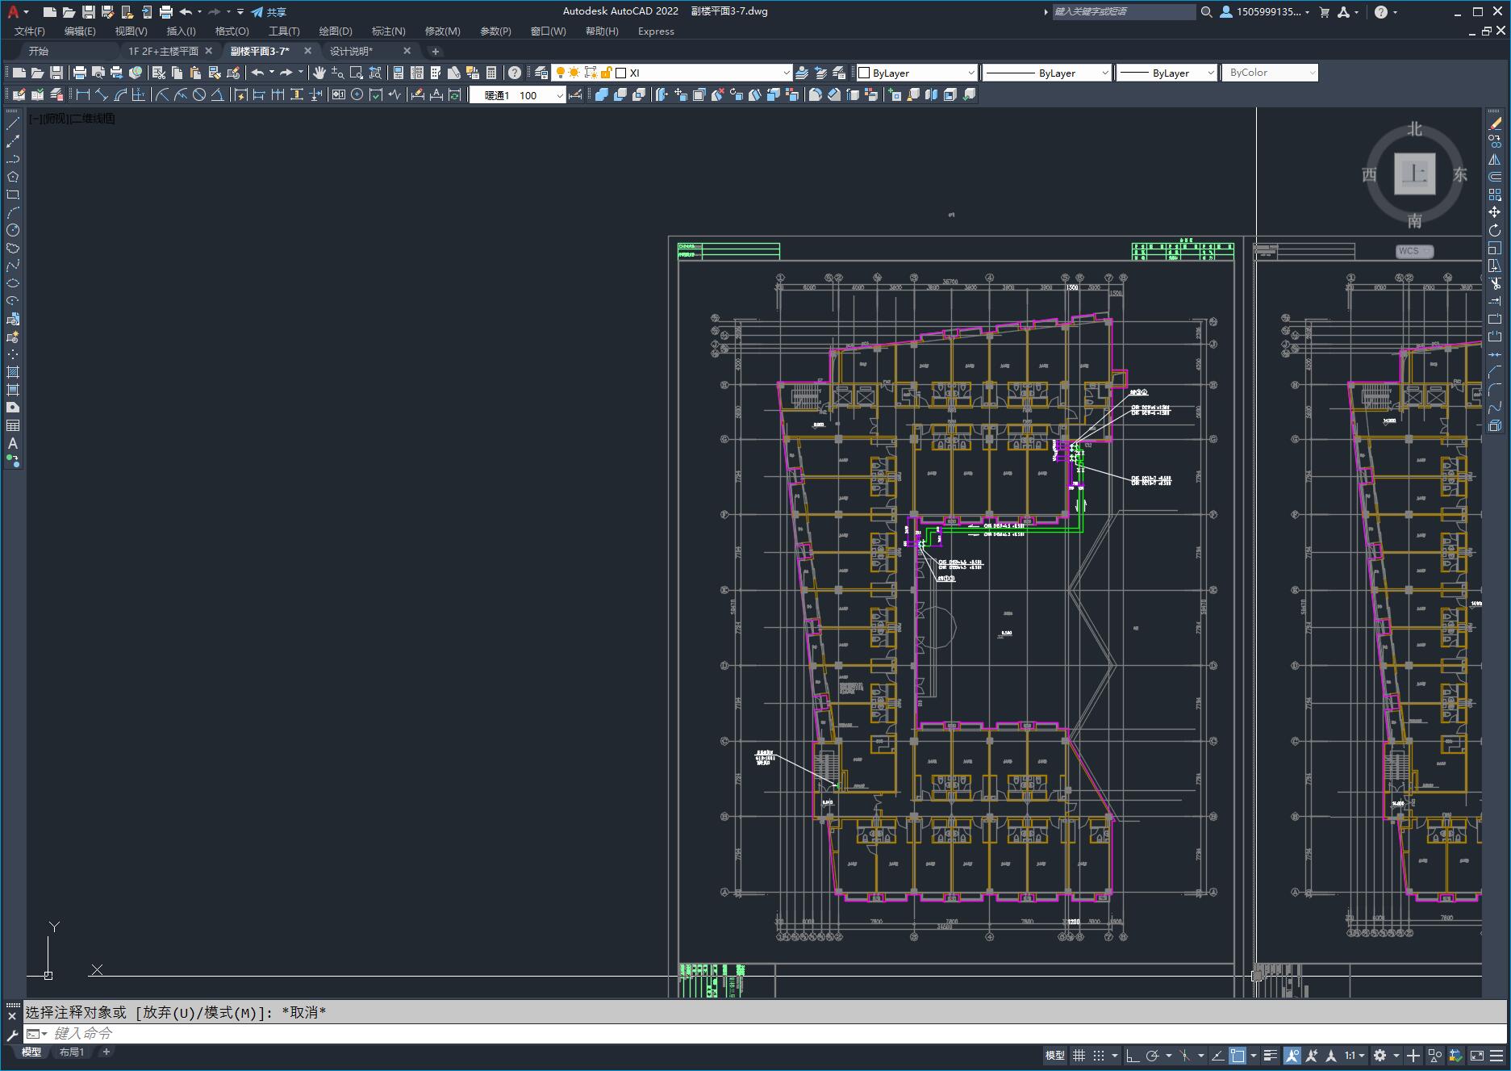Activate the Pan hand tool
The height and width of the screenshot is (1071, 1511).
pos(319,73)
